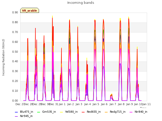Screen dimensions: 162x121
Task: Click the Jan 4 x-axis date label
Action: (88, 104)
